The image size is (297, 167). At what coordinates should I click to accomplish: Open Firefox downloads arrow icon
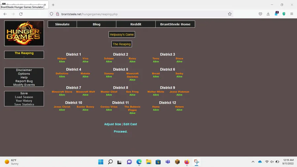(x=268, y=14)
